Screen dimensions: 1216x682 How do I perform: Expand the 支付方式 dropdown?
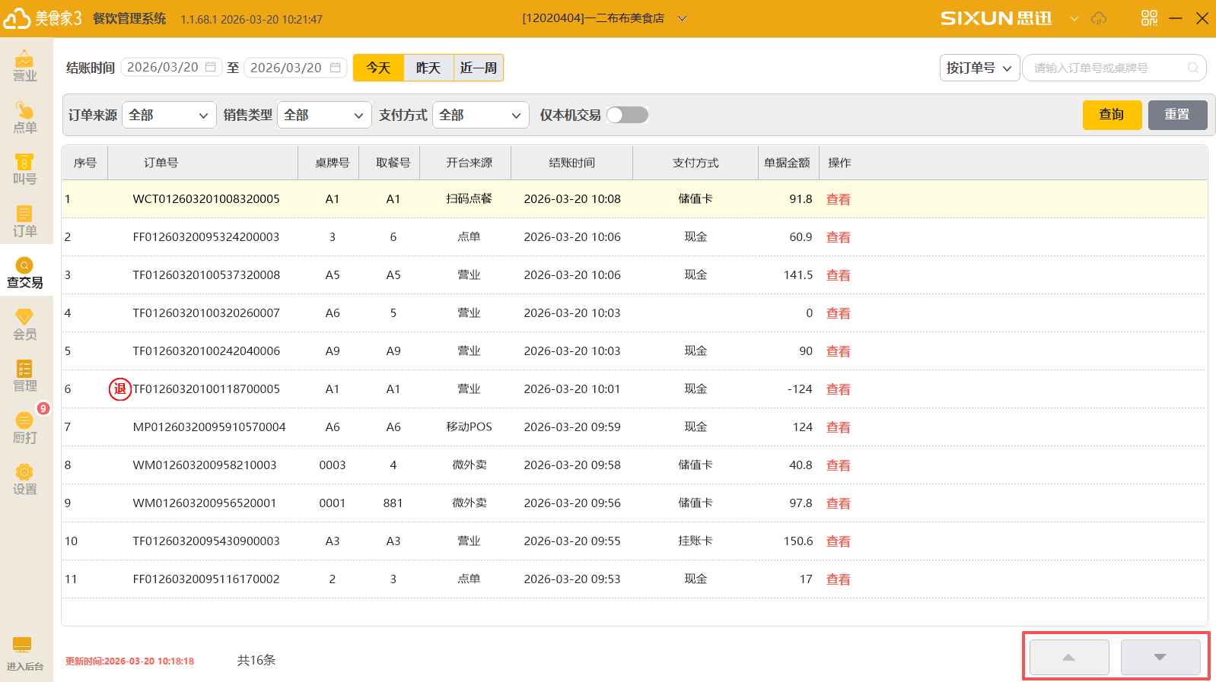click(480, 115)
